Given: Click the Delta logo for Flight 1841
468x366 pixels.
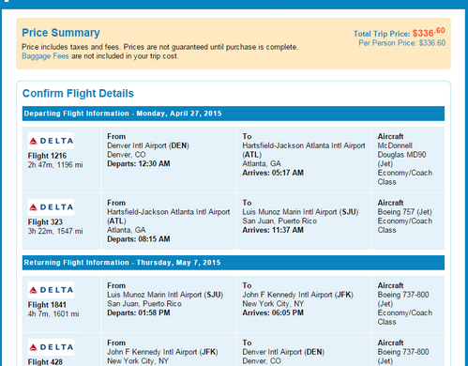Looking at the screenshot, I should 52,290.
